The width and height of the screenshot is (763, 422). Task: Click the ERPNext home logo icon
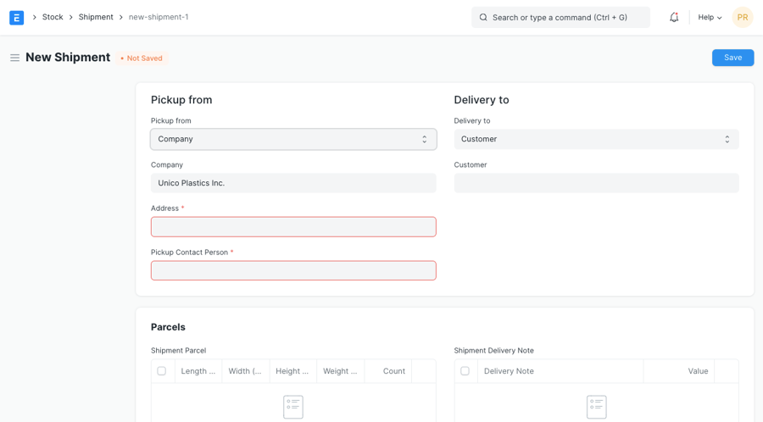pyautogui.click(x=16, y=17)
